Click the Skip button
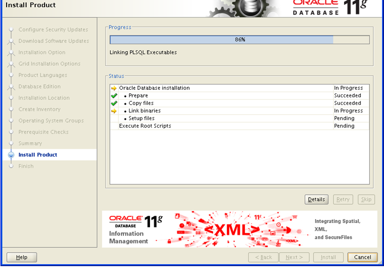 point(366,199)
